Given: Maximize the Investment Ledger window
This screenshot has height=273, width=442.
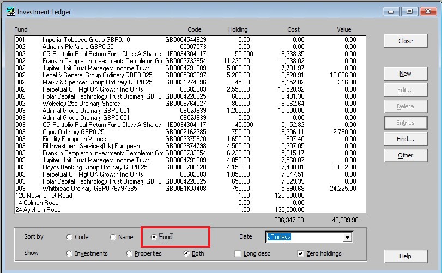Looking at the screenshot, I should pyautogui.click(x=409, y=11).
